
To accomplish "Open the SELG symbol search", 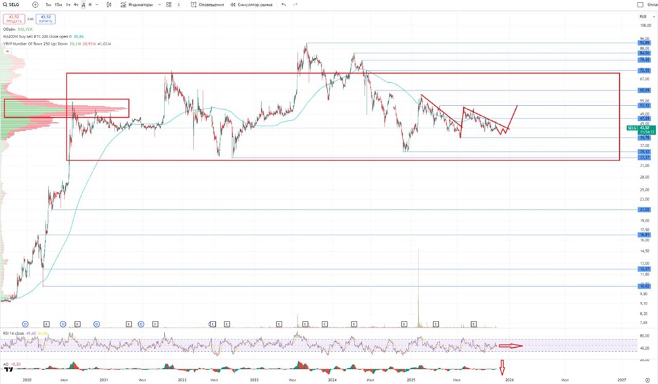I will tap(11, 5).
